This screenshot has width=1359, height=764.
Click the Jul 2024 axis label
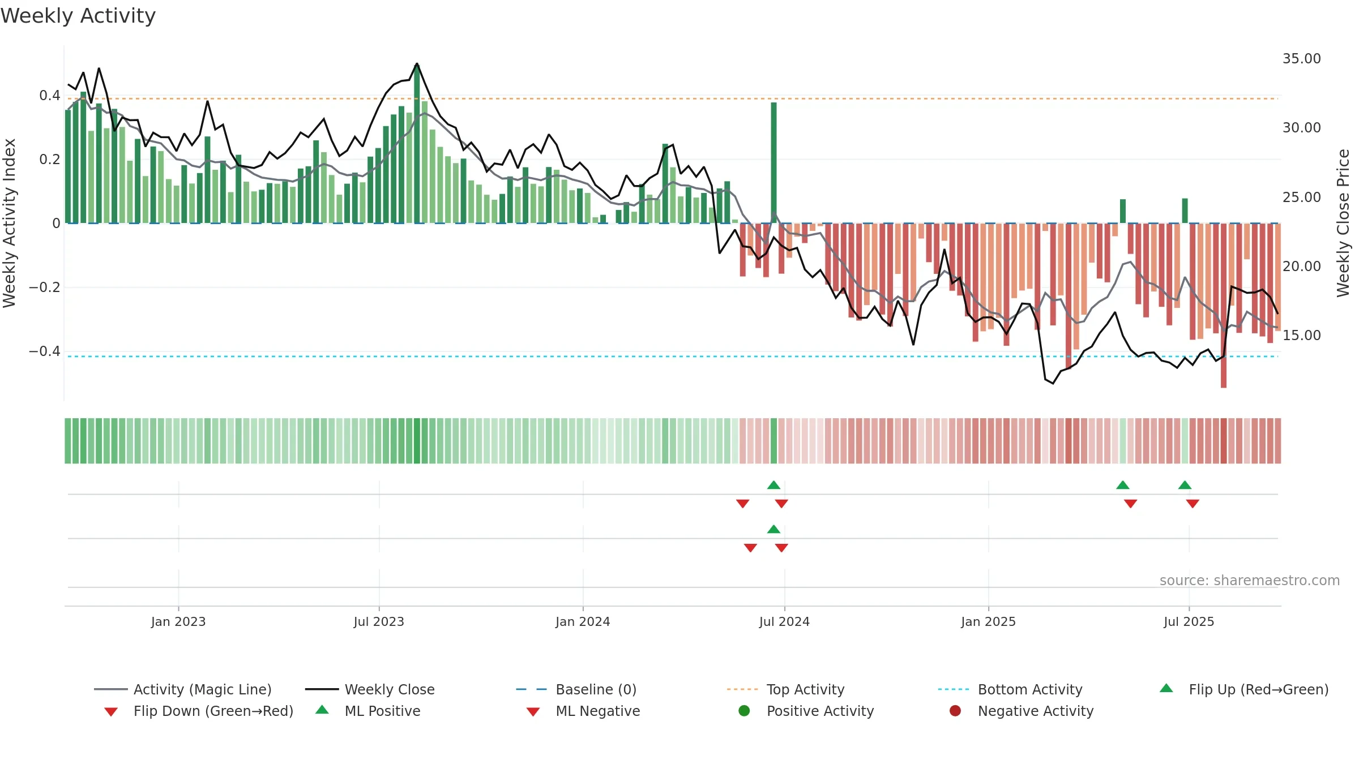pos(784,621)
